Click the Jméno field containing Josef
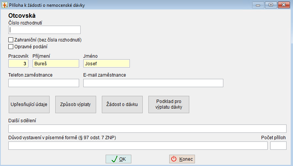Image resolution: width=293 pixels, height=166 pixels. (106, 63)
